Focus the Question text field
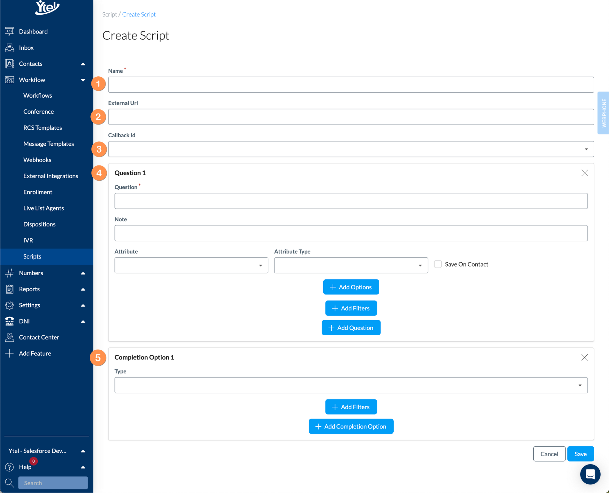 [351, 201]
